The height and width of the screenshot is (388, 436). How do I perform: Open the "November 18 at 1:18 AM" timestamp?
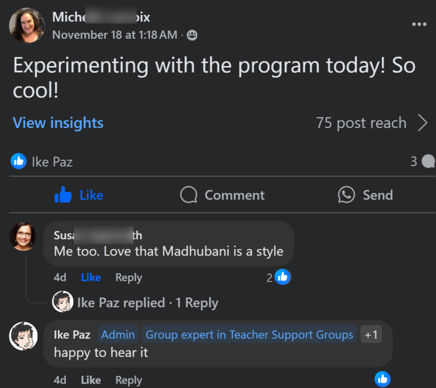pos(115,35)
